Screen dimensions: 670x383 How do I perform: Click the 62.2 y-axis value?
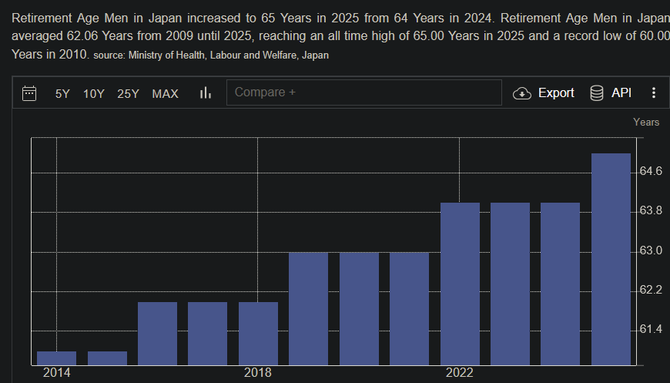pyautogui.click(x=650, y=290)
